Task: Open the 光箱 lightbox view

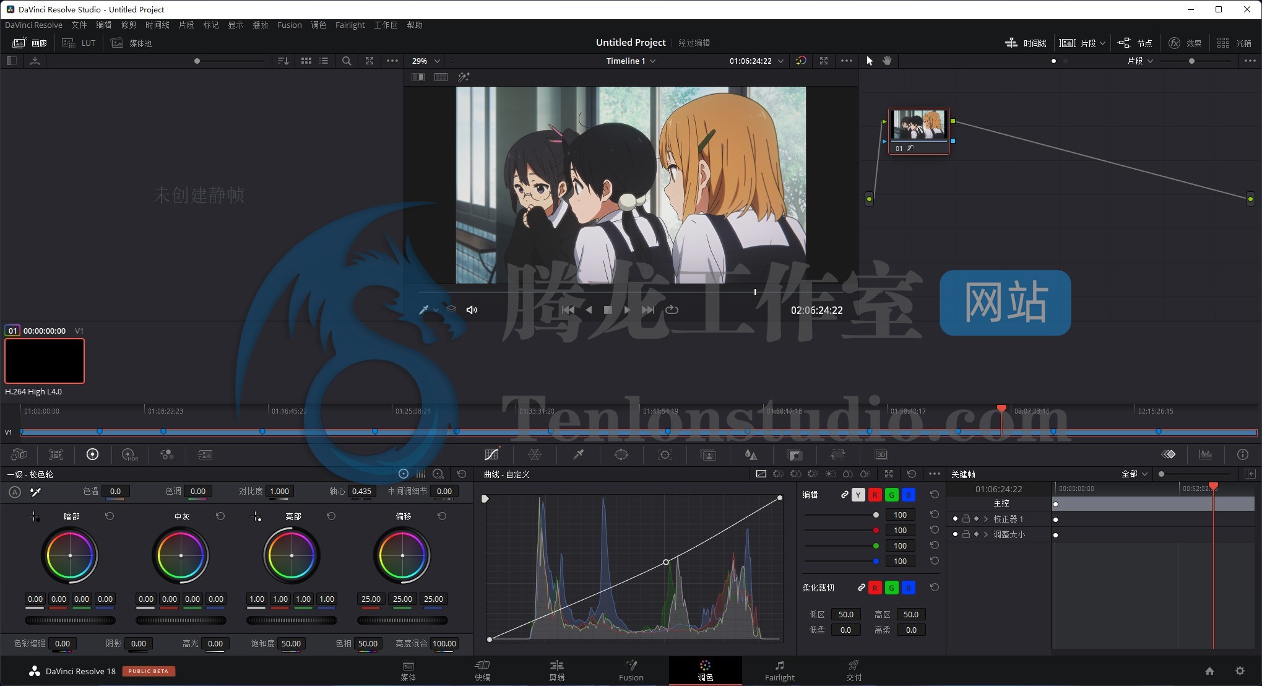Action: click(x=1234, y=43)
